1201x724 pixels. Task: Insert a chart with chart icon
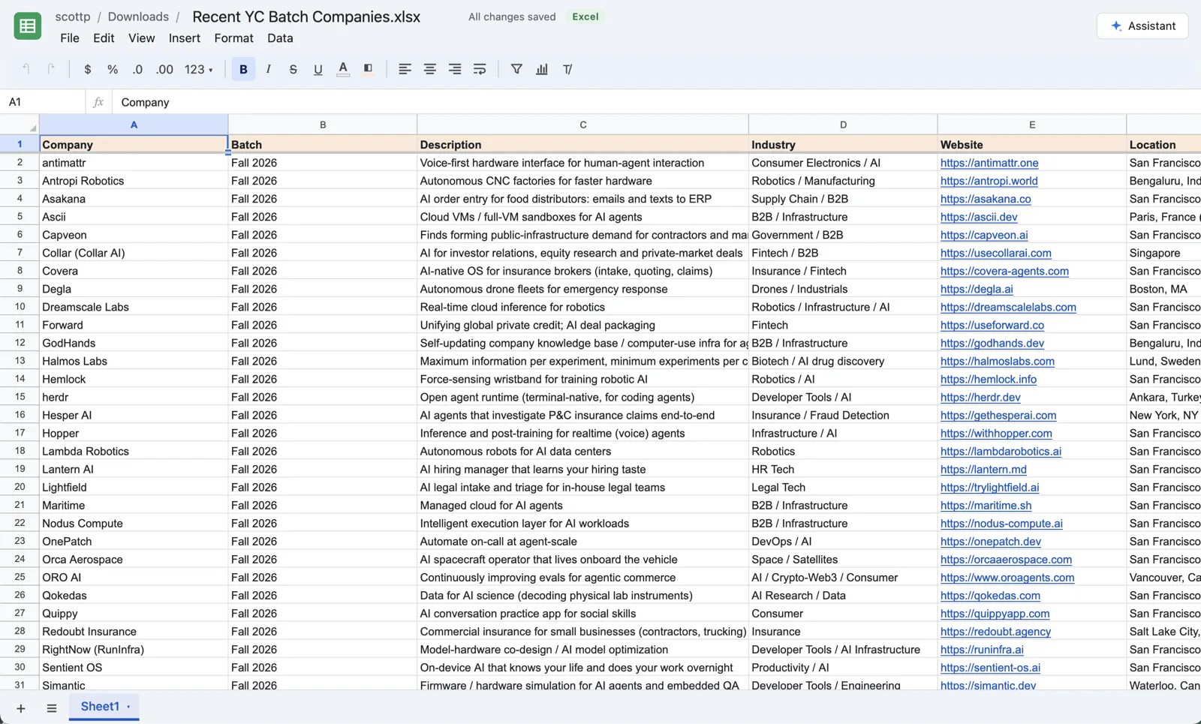[x=542, y=69]
